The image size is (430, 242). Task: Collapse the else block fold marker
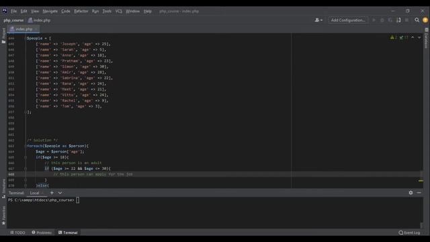point(26,186)
